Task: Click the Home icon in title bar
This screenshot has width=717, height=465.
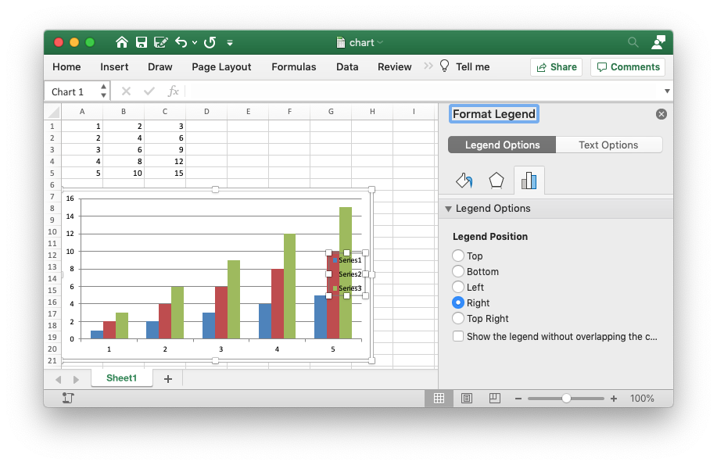Action: point(122,42)
